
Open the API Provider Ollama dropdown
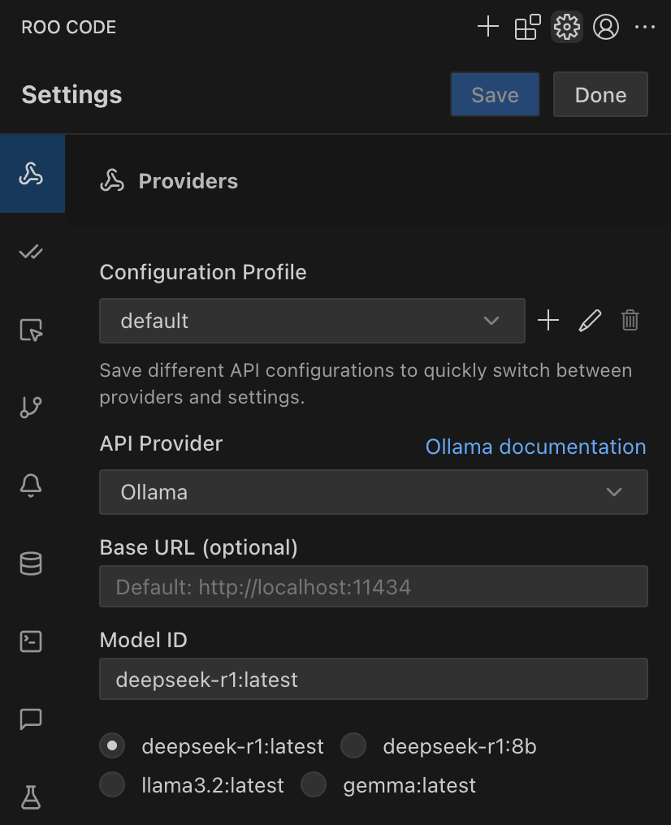374,492
